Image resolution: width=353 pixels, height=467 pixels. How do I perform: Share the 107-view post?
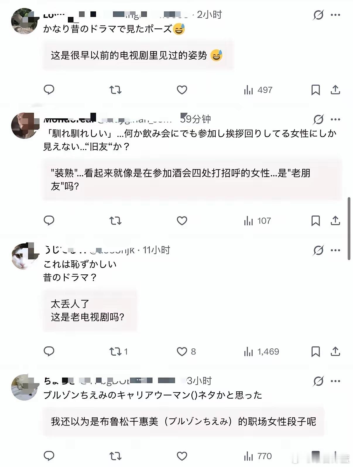coord(335,221)
